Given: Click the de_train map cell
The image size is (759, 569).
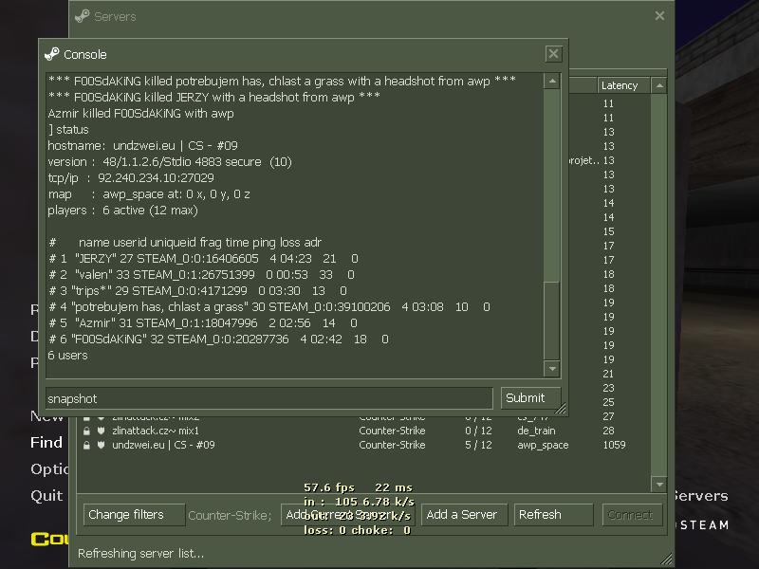Looking at the screenshot, I should pos(536,431).
